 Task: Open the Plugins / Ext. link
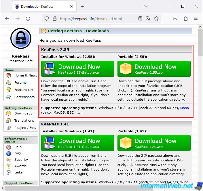[25, 128]
